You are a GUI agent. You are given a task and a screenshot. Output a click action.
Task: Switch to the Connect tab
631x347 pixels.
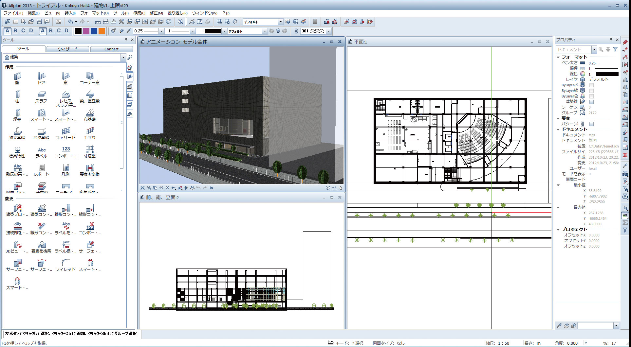coord(111,49)
